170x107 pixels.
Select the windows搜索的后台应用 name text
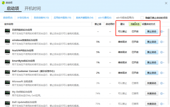pyautogui.click(x=25, y=40)
